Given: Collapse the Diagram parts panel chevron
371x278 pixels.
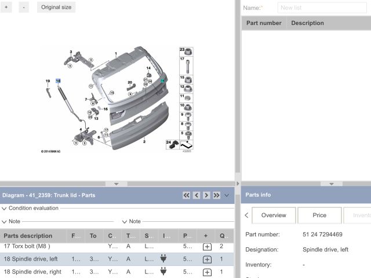Looking at the screenshot, I should click(x=227, y=195).
